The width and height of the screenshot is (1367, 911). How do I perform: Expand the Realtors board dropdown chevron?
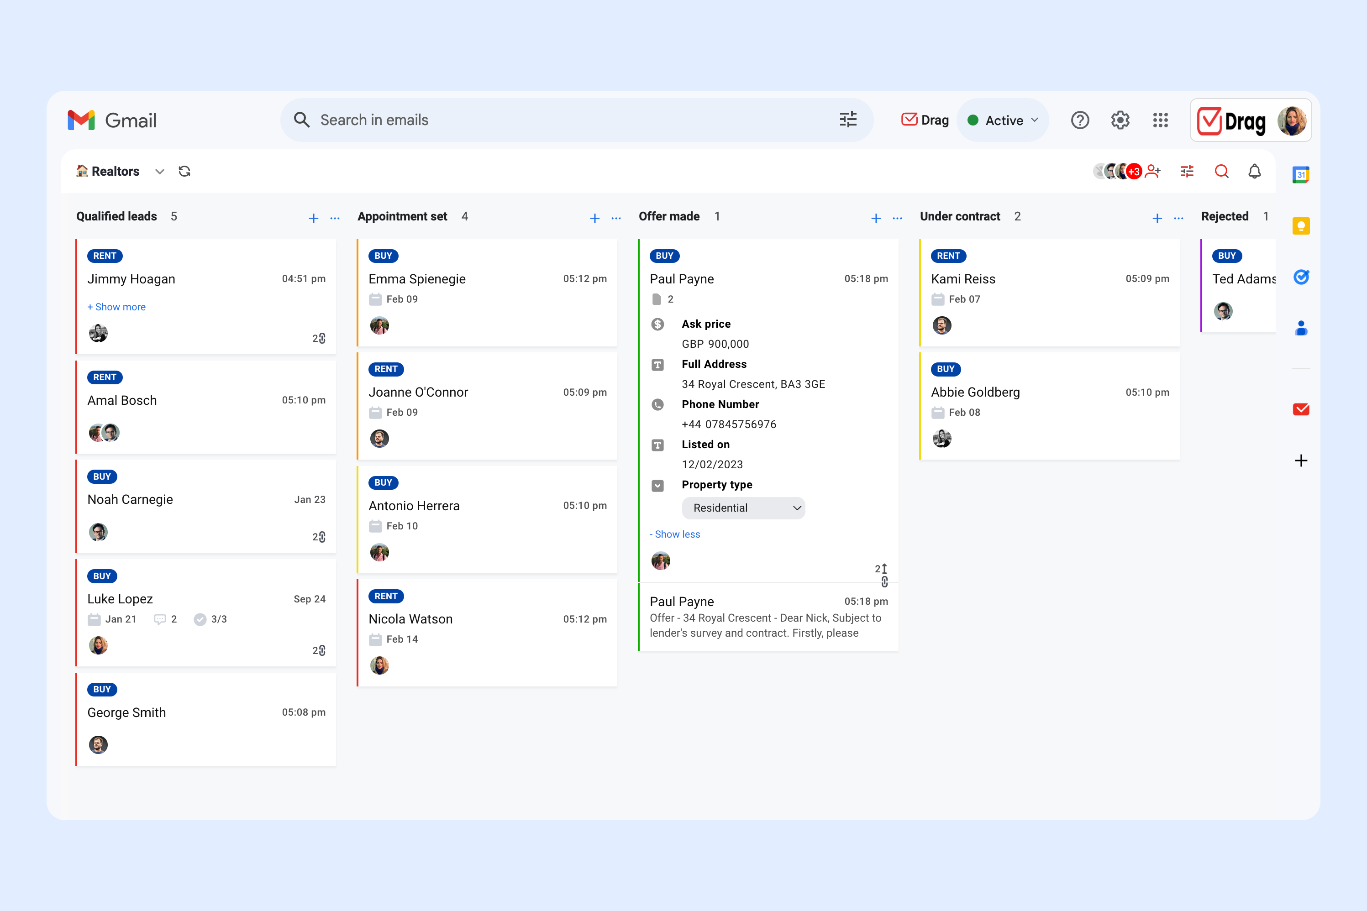[x=159, y=172]
